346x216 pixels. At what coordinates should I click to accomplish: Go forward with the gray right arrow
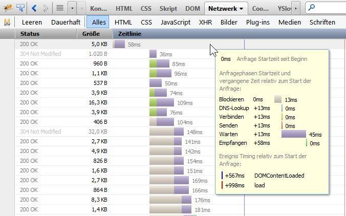46,8
